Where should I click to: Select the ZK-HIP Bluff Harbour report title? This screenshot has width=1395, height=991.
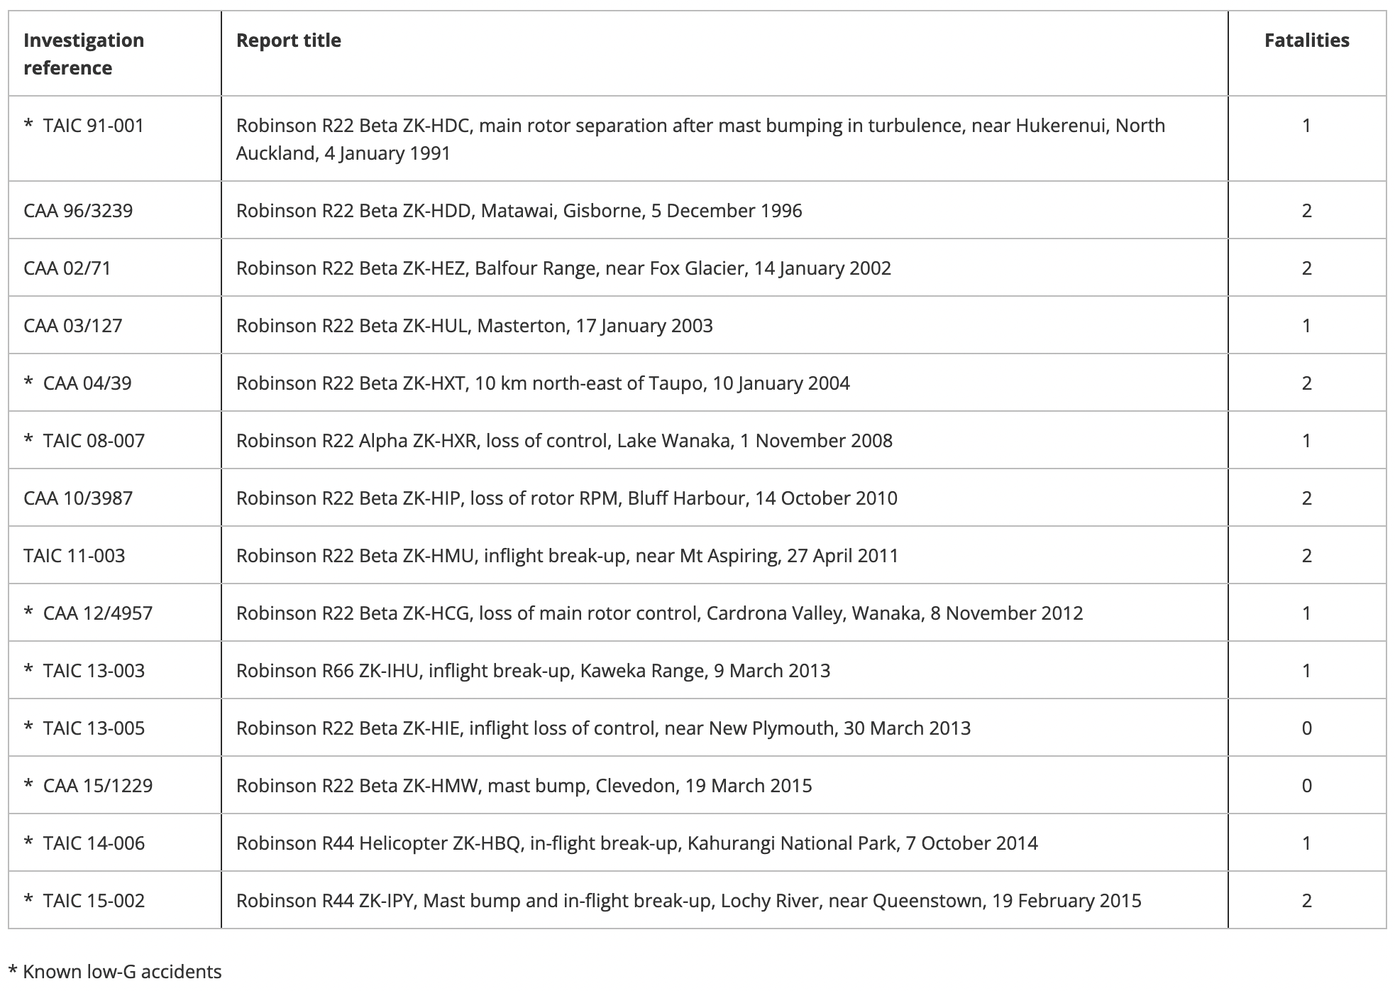point(567,498)
